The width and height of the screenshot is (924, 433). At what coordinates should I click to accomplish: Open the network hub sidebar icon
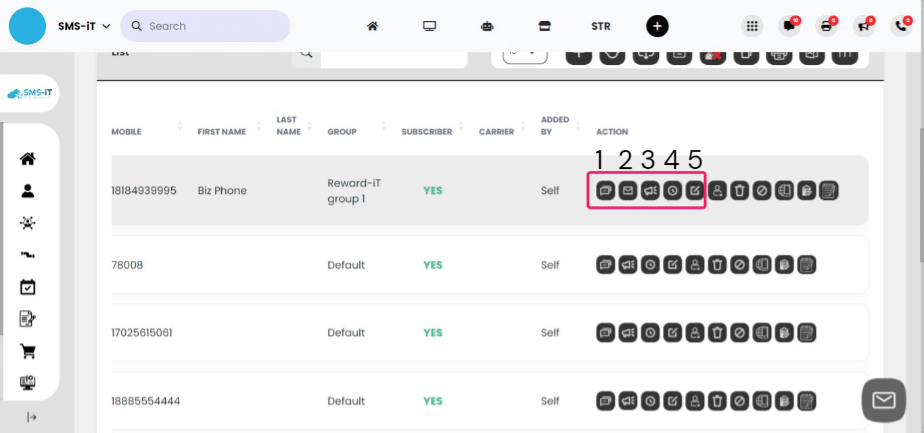tap(28, 224)
